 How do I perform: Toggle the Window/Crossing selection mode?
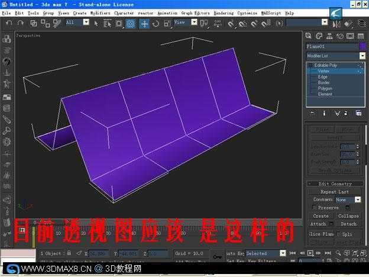coord(131,23)
